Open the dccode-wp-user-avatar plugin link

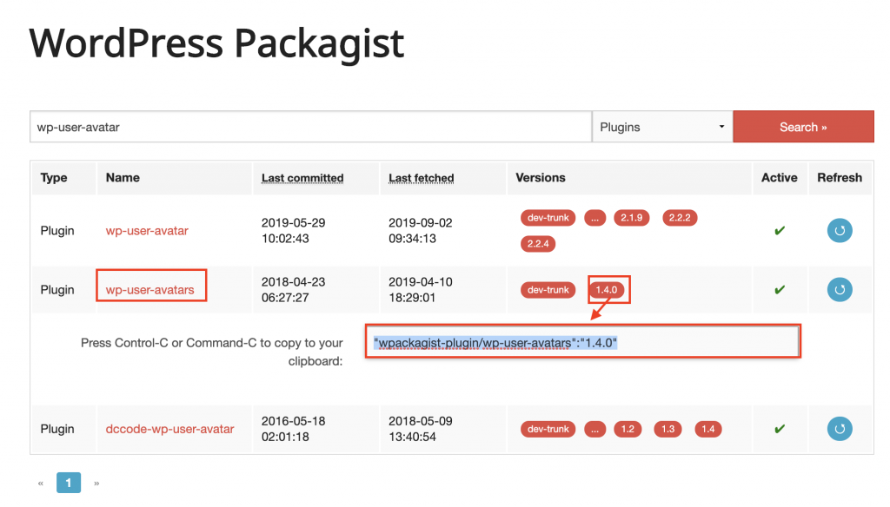(169, 429)
